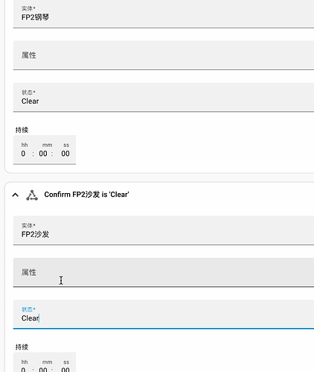This screenshot has height=372, width=314.
Task: Set minutes in the FP2钢琴 duration
Action: point(43,154)
